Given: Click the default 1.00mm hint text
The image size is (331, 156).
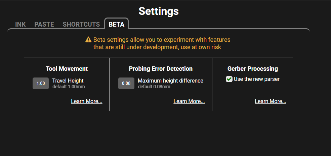Looking at the screenshot, I should [69, 87].
